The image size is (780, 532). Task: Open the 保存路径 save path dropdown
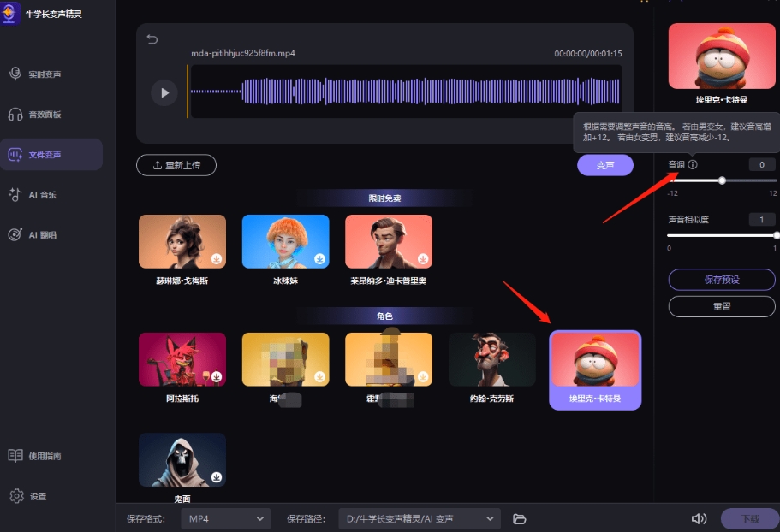click(x=420, y=518)
